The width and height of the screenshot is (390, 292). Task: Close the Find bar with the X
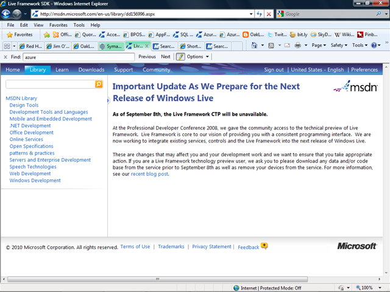click(5, 57)
